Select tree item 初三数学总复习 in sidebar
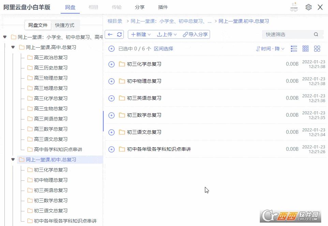 [x=50, y=200]
